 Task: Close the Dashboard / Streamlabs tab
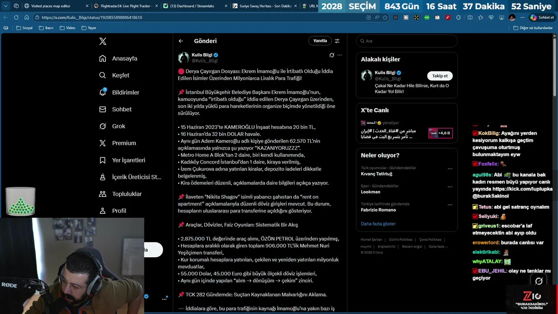(x=226, y=6)
